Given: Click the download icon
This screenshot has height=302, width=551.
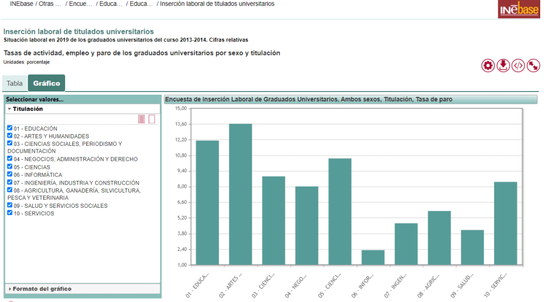Looking at the screenshot, I should click(x=503, y=66).
